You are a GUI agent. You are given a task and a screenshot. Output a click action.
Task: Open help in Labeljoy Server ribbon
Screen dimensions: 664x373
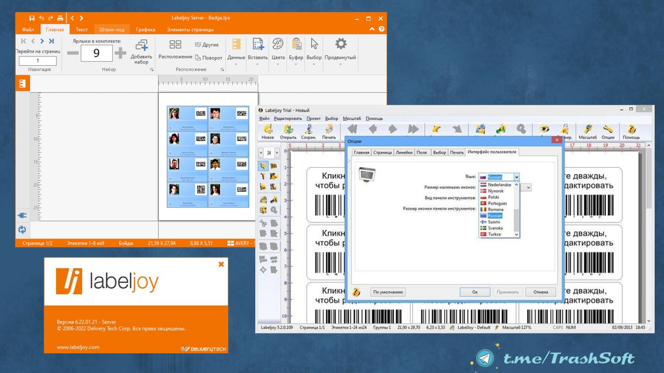pyautogui.click(x=381, y=30)
